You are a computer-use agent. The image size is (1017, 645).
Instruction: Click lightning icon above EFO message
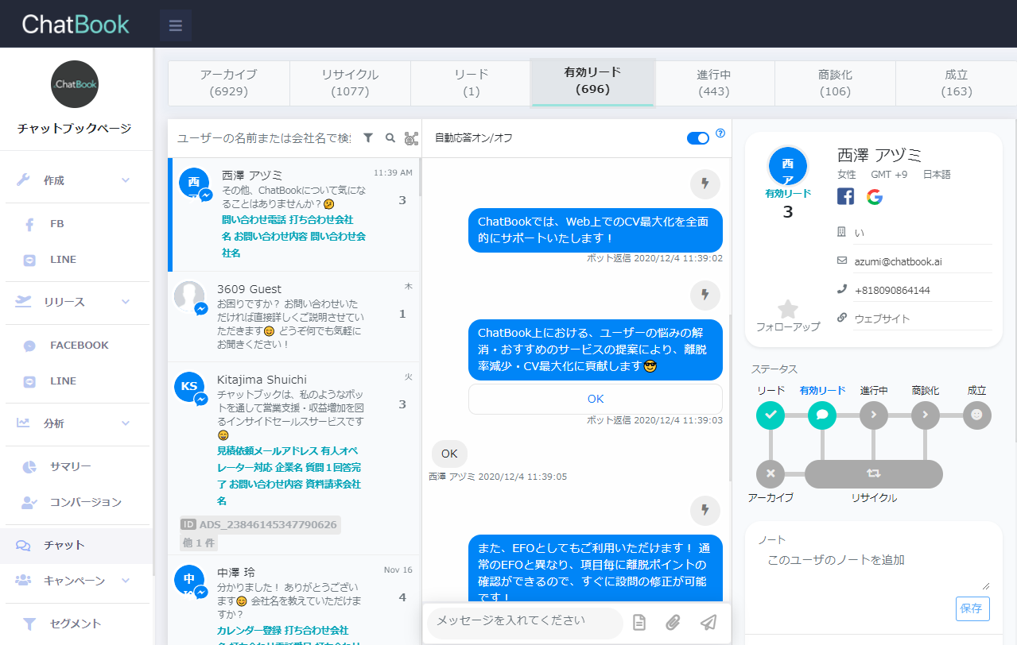(x=705, y=510)
